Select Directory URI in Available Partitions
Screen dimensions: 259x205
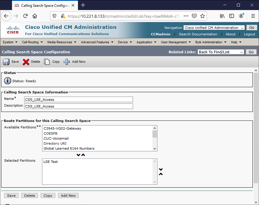click(55, 143)
